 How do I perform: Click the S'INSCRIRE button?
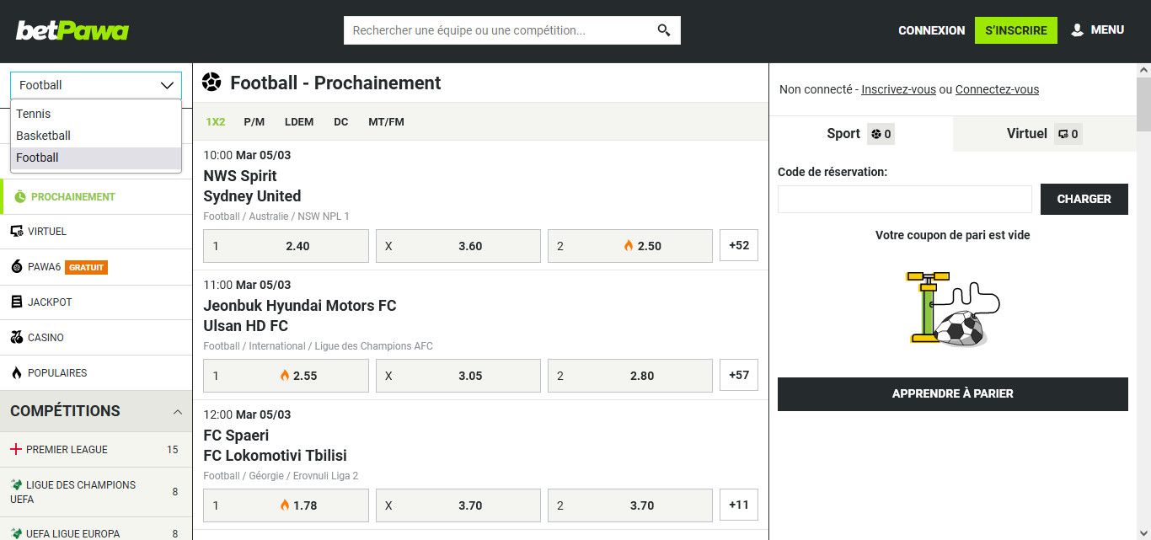[1016, 30]
